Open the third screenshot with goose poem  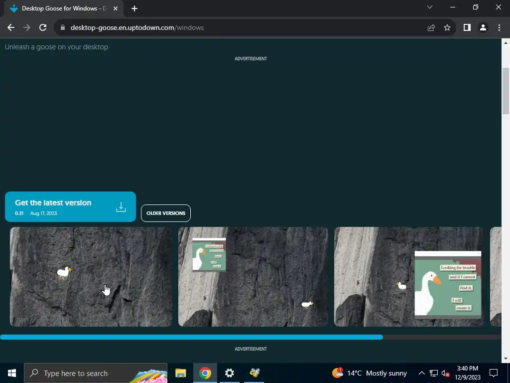409,277
